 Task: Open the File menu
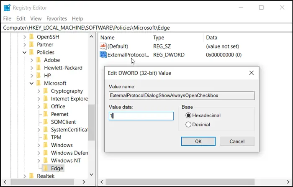pos(7,18)
